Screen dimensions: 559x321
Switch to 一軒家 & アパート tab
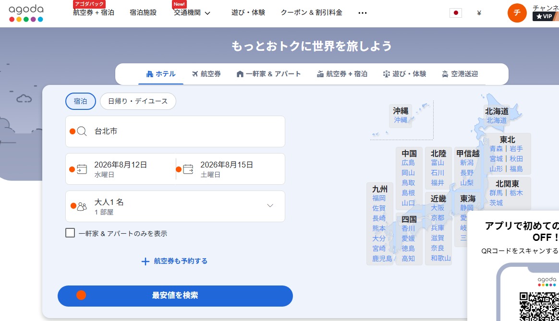click(268, 74)
